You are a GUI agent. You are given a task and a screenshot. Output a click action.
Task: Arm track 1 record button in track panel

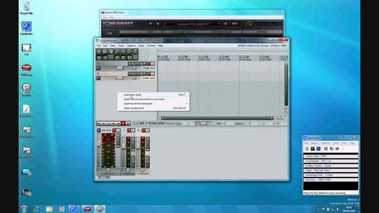(98, 68)
